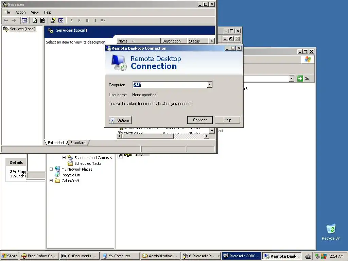
Task: Select Scheduled Tasks in folder tree
Action: (x=88, y=163)
